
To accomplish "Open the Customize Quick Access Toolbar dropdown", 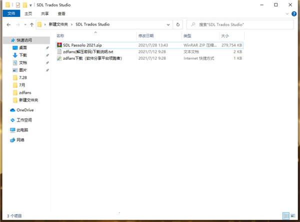I will 30,5.
